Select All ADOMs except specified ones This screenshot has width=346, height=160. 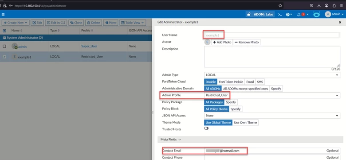pos(245,89)
